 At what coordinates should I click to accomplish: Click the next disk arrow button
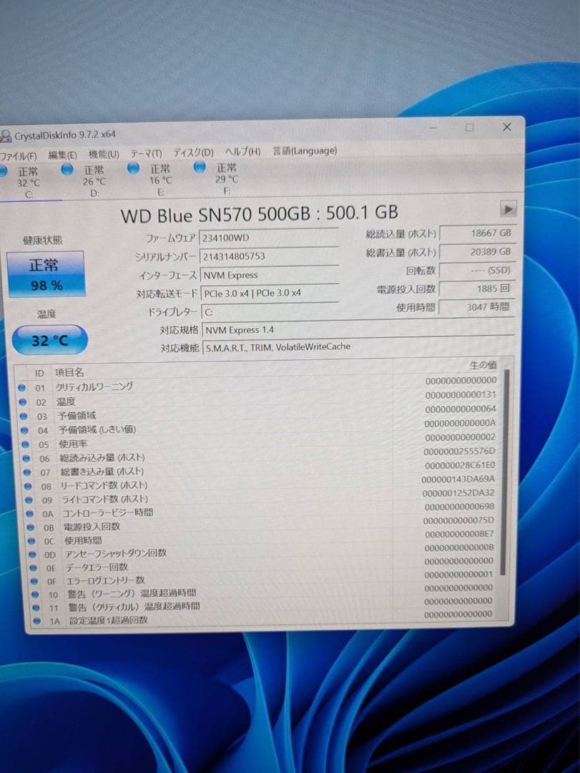pyautogui.click(x=508, y=209)
